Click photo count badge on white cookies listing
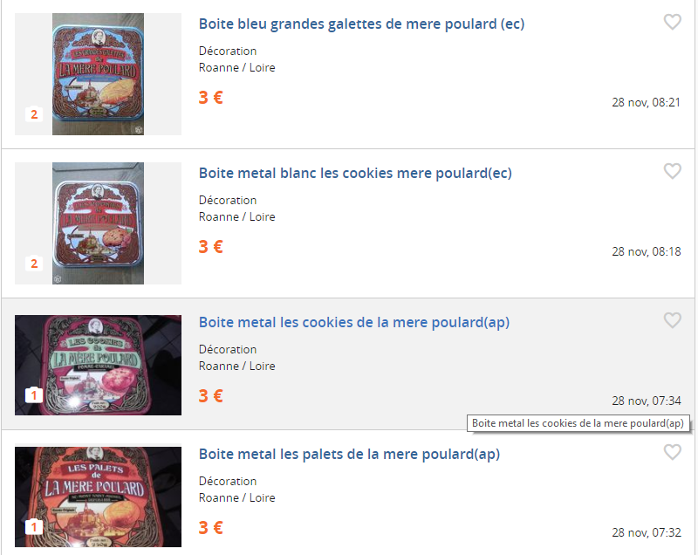Screen dimensions: 698x555 tap(34, 264)
